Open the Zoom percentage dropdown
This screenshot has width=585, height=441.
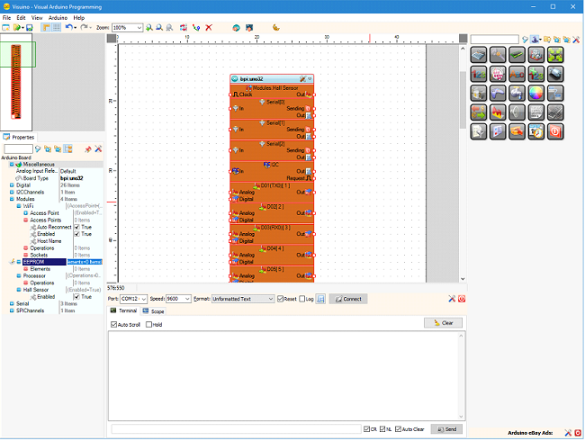pos(139,28)
